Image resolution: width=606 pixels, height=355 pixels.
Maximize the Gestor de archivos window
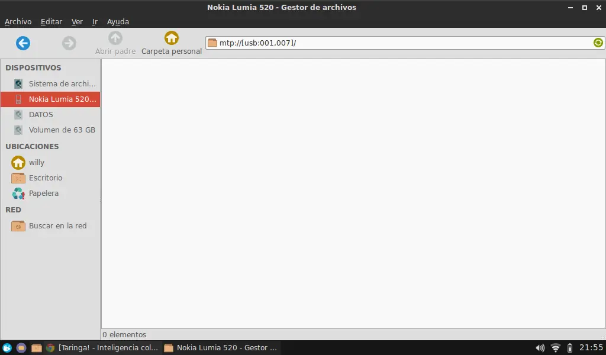(585, 7)
